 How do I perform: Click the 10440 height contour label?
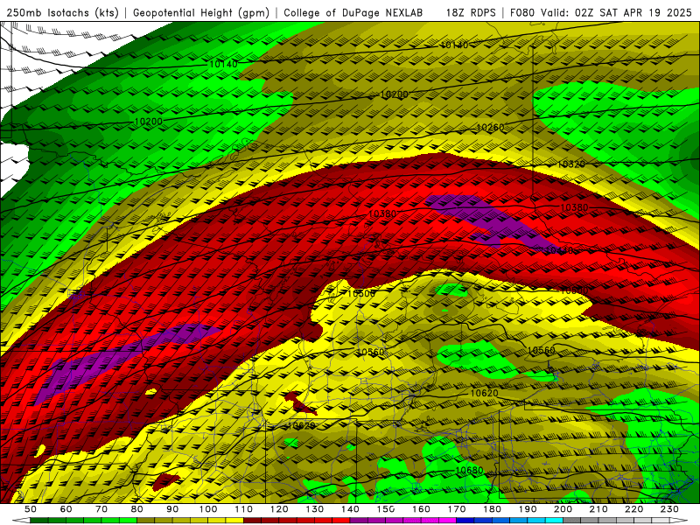pos(560,250)
